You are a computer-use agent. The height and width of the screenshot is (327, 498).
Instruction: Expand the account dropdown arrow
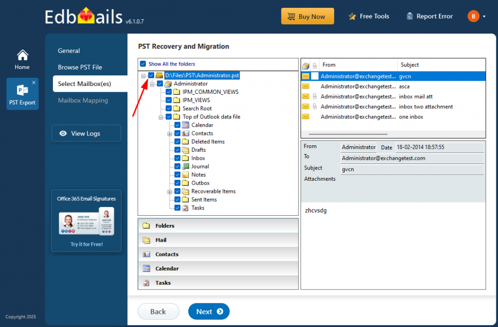click(x=484, y=17)
